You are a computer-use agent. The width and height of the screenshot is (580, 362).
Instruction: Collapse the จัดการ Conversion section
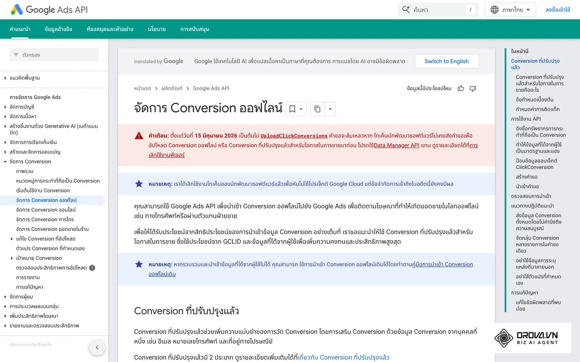[5, 161]
